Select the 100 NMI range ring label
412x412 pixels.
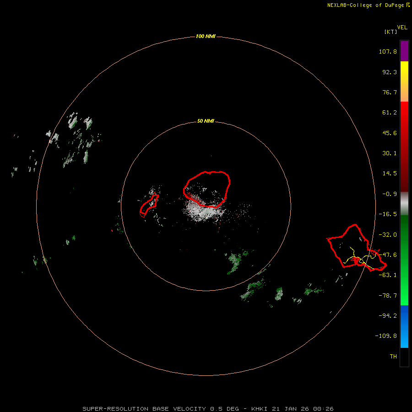pos(206,36)
